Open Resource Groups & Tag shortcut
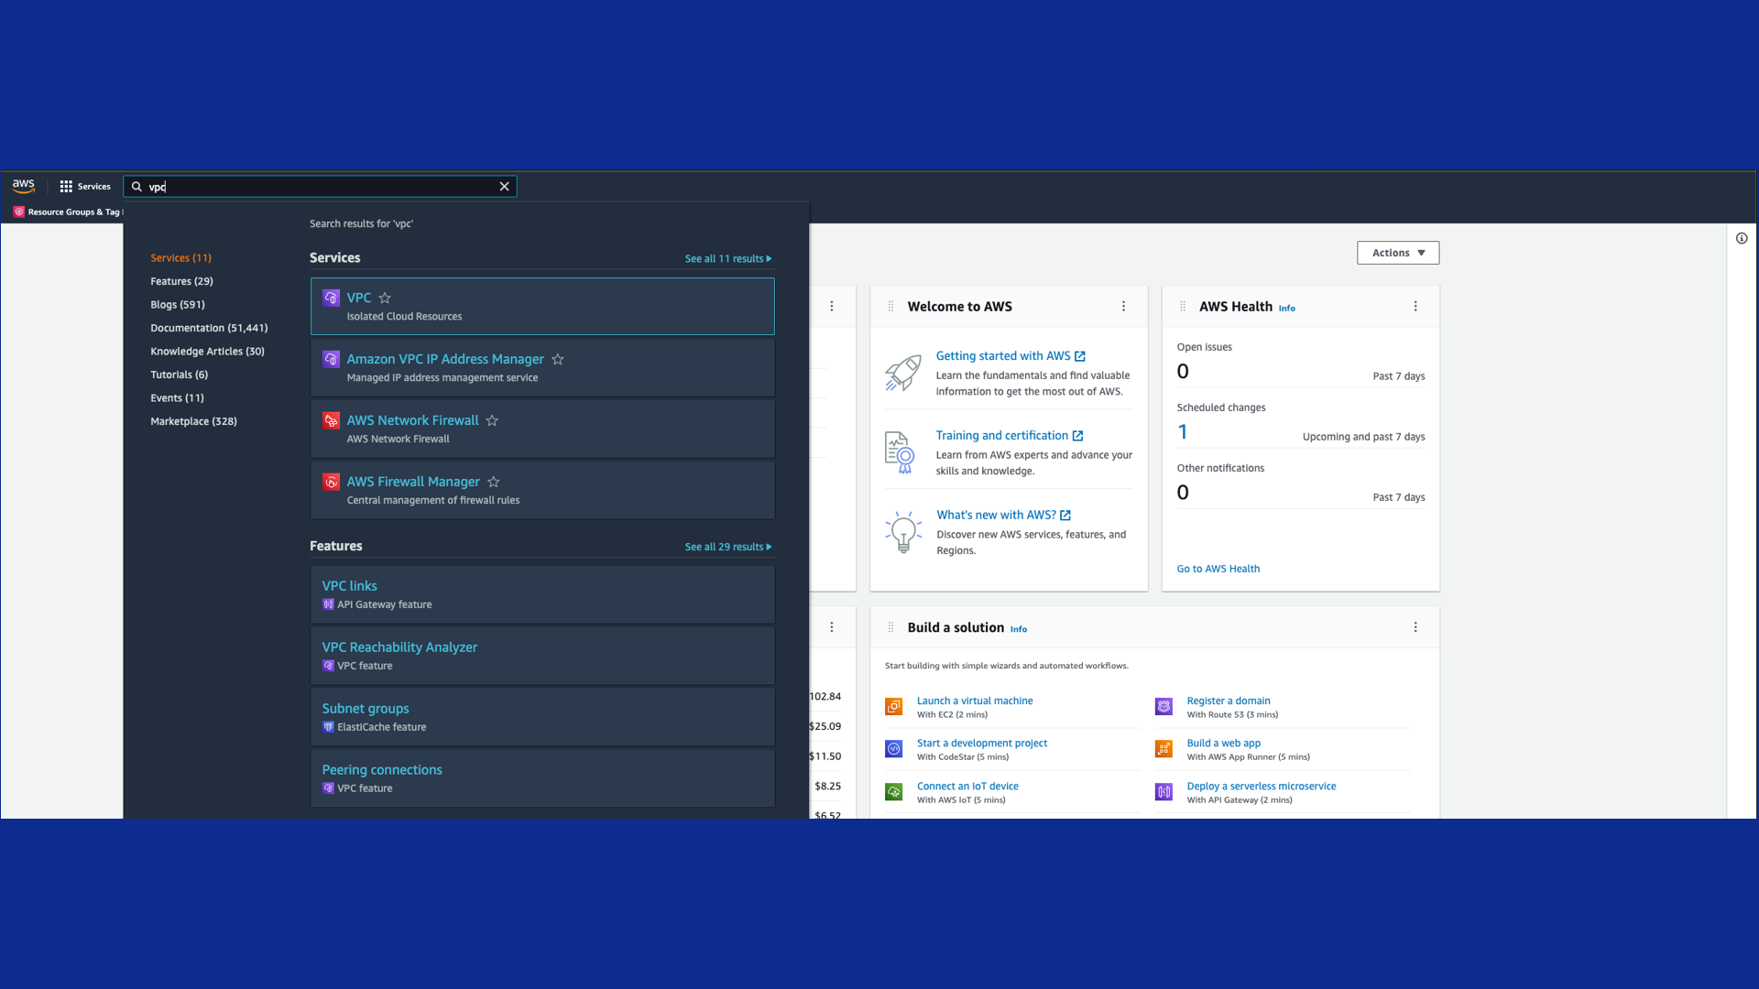The height and width of the screenshot is (989, 1759). [x=69, y=212]
